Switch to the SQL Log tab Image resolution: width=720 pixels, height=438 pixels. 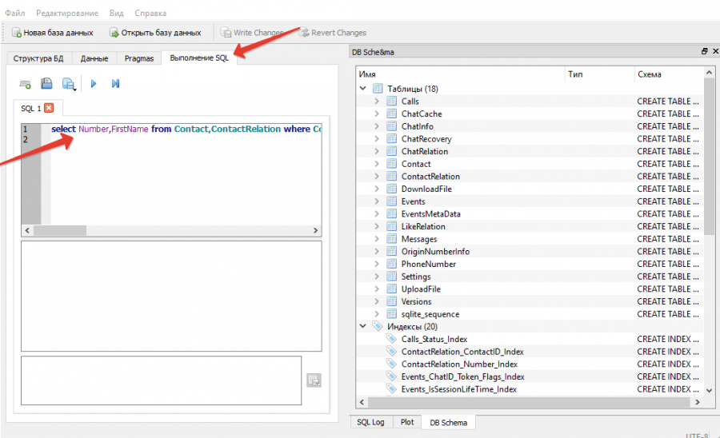(370, 422)
